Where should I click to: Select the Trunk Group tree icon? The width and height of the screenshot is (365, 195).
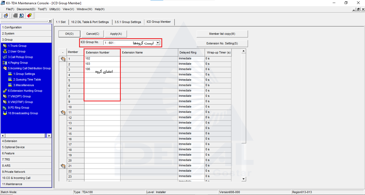pyautogui.click(x=5, y=46)
